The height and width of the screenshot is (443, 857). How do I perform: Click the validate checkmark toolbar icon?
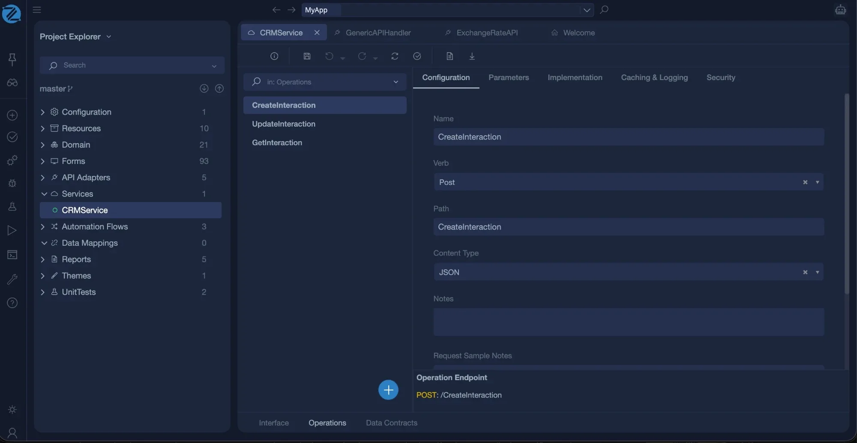(x=417, y=56)
